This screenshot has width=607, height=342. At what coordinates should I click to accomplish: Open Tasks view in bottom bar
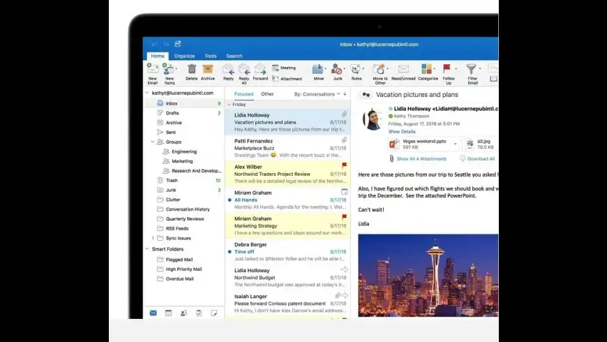(199, 313)
